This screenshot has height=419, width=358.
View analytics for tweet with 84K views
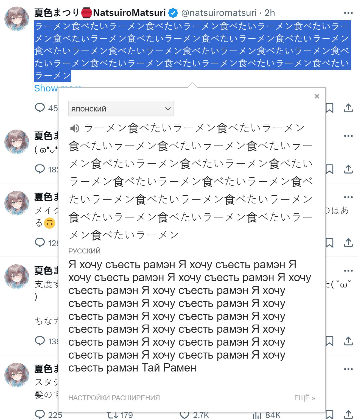pyautogui.click(x=257, y=415)
